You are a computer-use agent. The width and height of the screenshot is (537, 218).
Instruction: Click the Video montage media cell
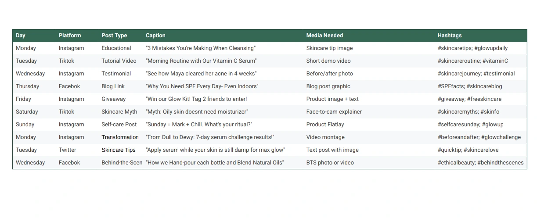[325, 137]
